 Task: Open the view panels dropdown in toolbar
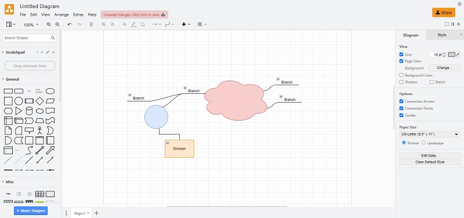pyautogui.click(x=11, y=24)
